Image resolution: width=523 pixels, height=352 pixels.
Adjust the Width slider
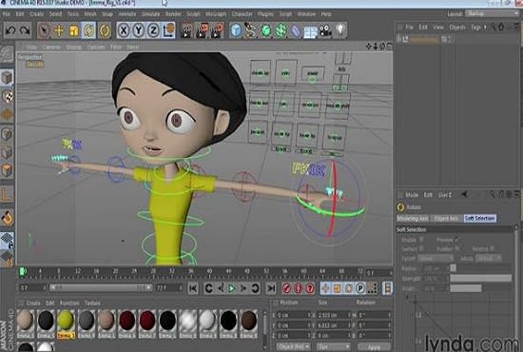pos(481,288)
